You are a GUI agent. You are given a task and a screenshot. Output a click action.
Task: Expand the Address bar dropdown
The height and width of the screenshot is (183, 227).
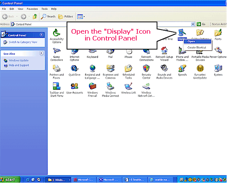click(x=193, y=24)
